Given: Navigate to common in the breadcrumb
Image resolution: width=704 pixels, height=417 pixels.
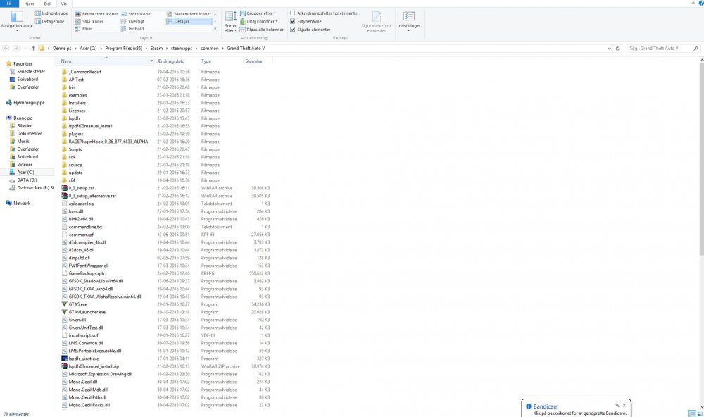Looking at the screenshot, I should 209,48.
